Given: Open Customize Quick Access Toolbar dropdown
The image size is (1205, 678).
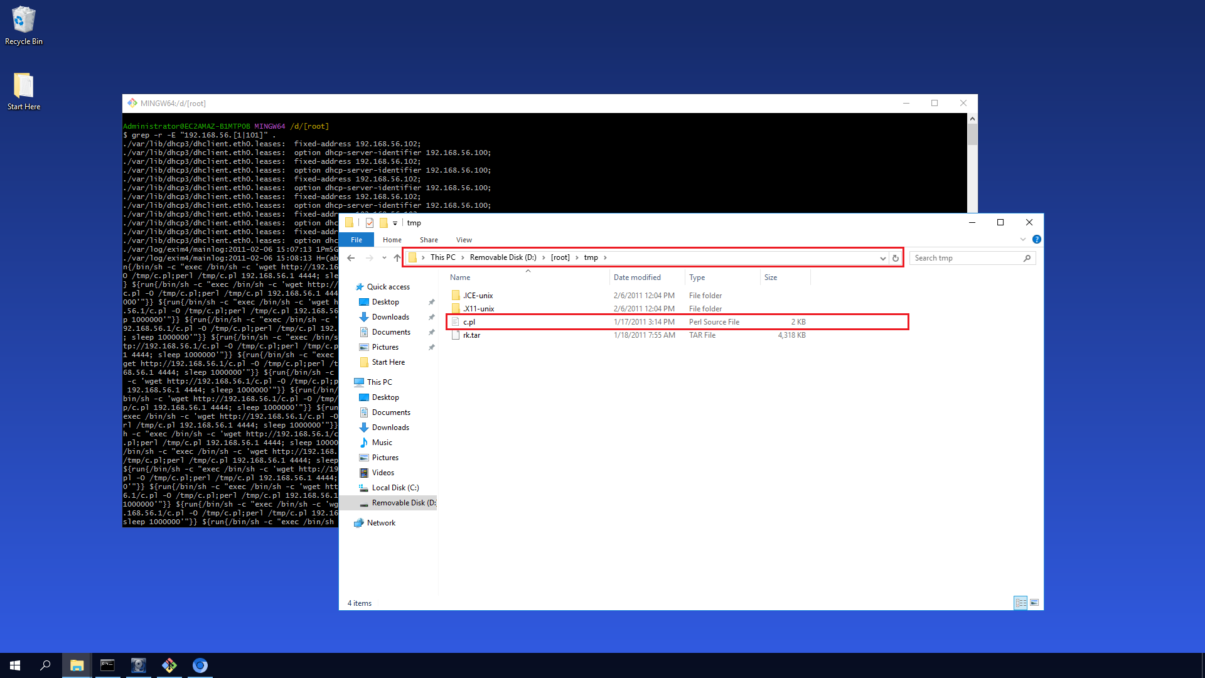Looking at the screenshot, I should tap(395, 223).
